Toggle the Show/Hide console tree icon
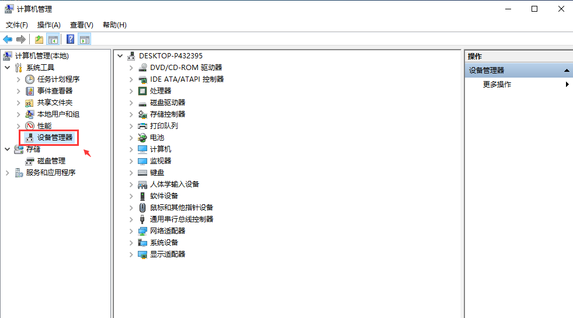This screenshot has width=573, height=318. pyautogui.click(x=53, y=40)
